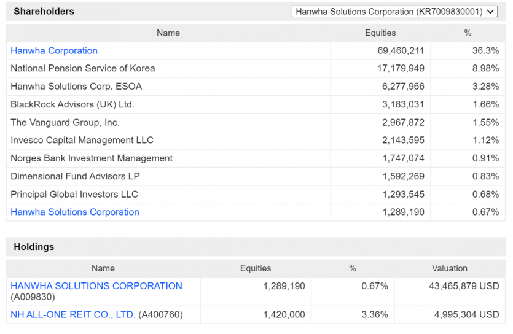Select BlackRock Advisors (UK) Ltd. name
Screen dimensions: 513x334
(x=72, y=104)
